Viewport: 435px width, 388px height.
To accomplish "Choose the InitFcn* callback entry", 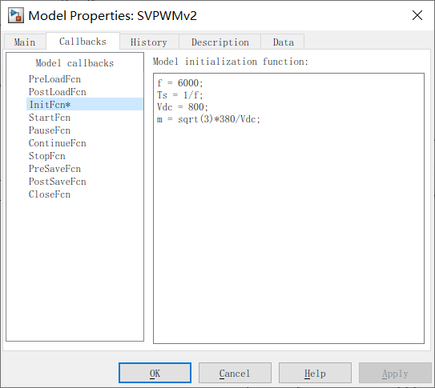I will pos(85,104).
